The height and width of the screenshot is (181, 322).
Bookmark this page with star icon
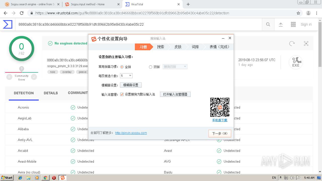[298, 13]
